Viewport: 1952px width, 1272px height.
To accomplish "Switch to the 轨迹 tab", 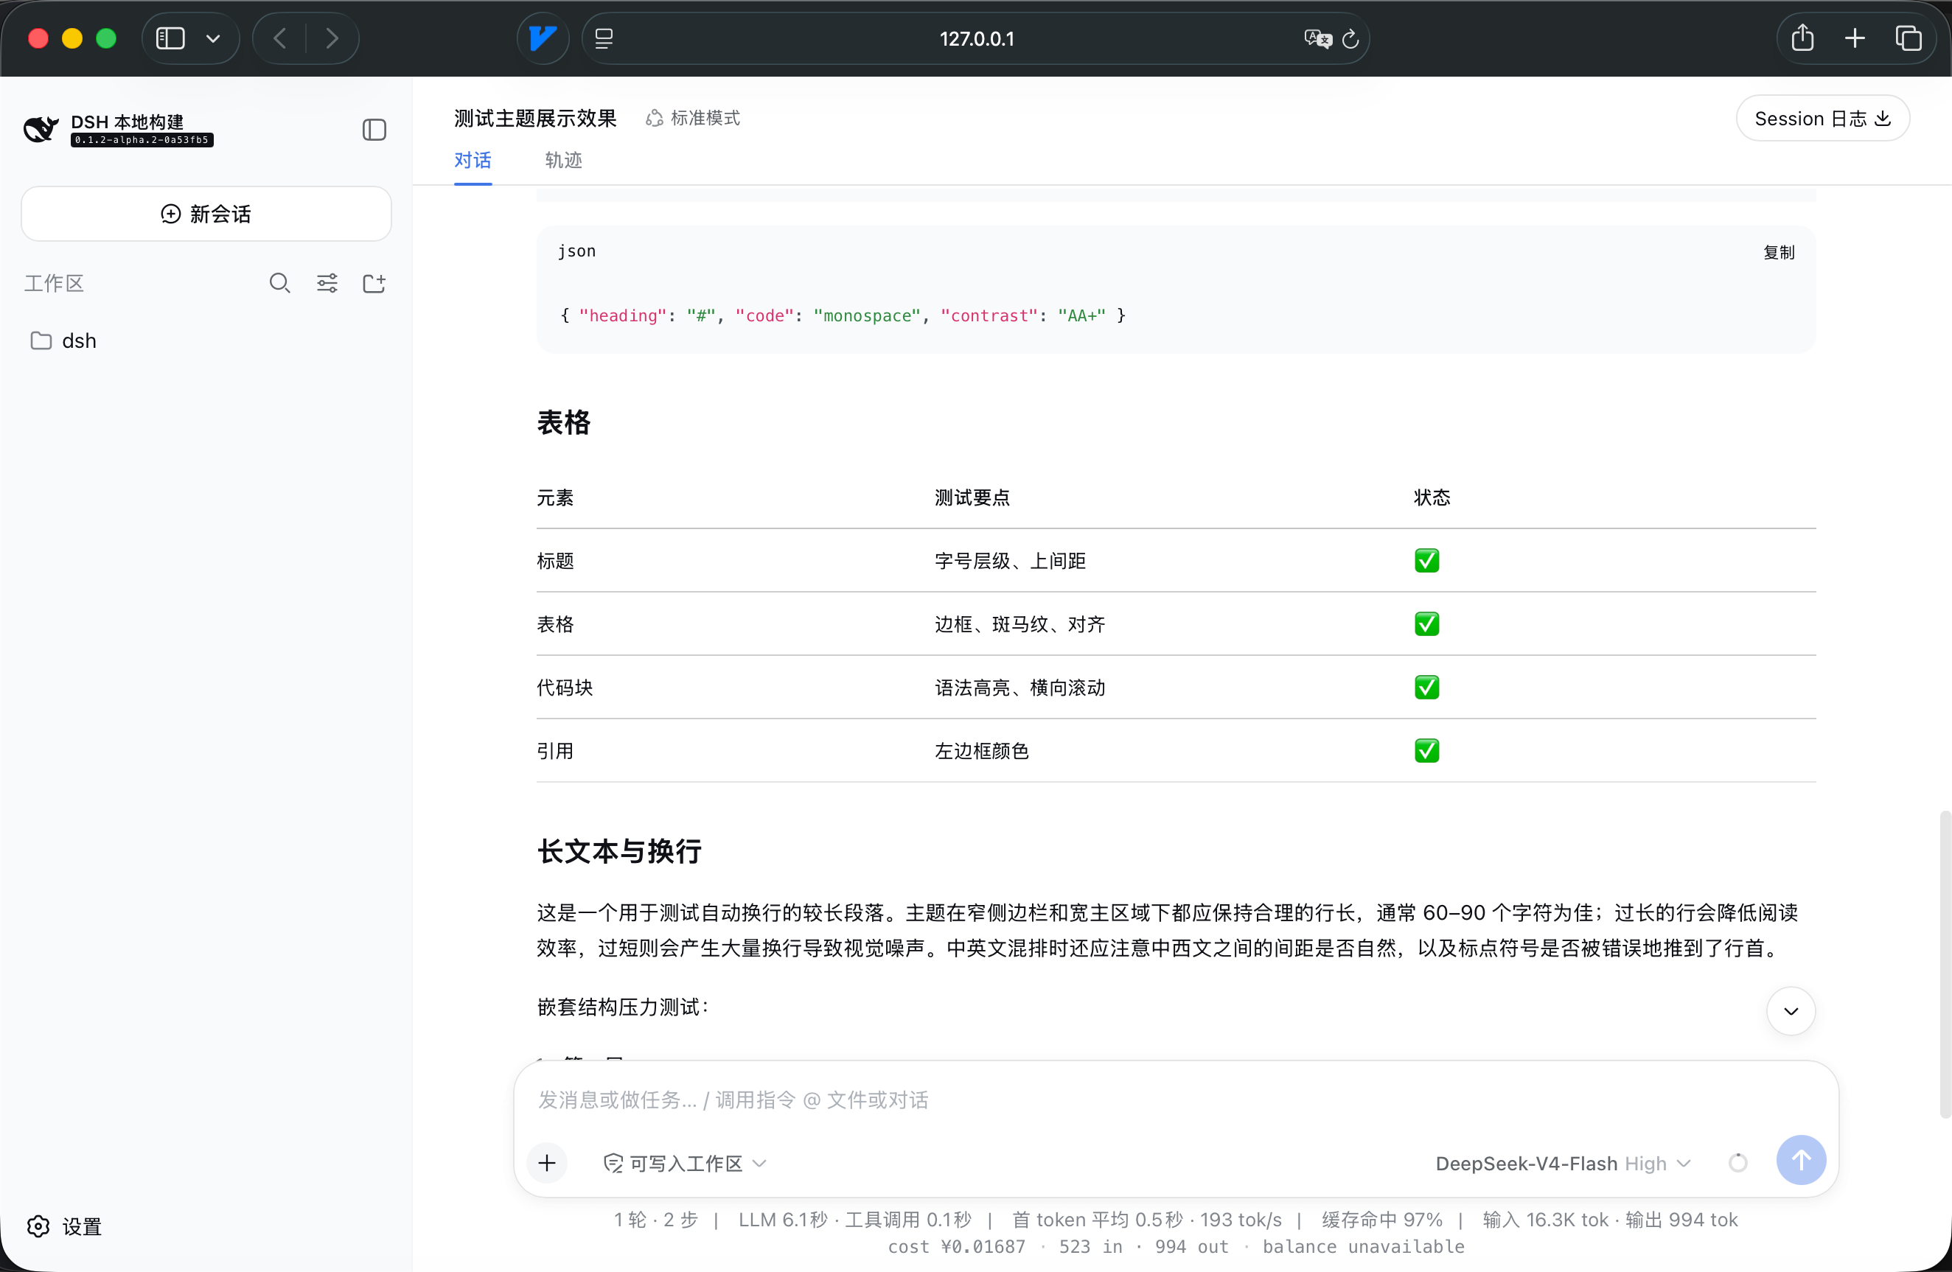I will [563, 160].
